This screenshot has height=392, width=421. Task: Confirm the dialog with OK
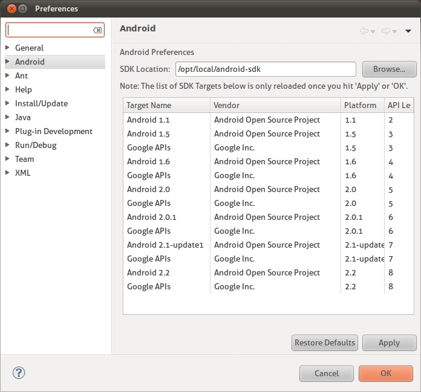coord(386,373)
